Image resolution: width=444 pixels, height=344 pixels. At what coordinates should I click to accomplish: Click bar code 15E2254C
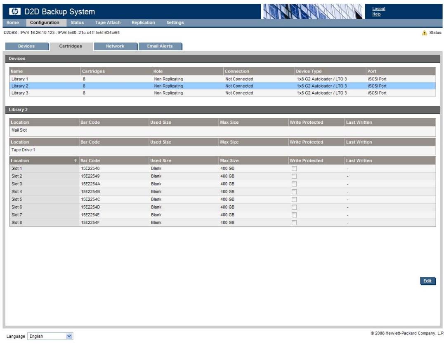(x=91, y=199)
